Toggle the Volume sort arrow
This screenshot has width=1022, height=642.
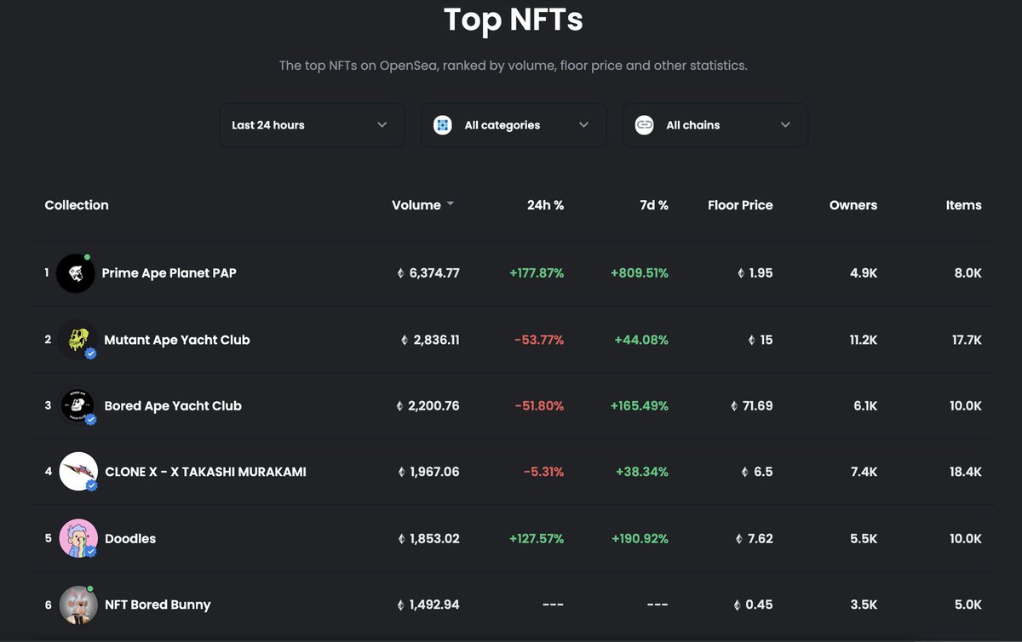(450, 204)
